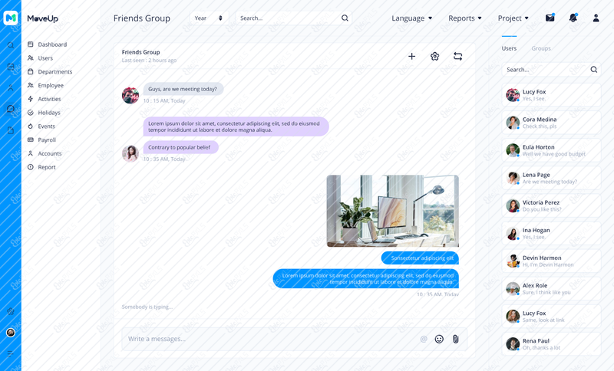Click the blue Lorem ipsum message bubble
Screen dimensions: 614x371
(366, 279)
